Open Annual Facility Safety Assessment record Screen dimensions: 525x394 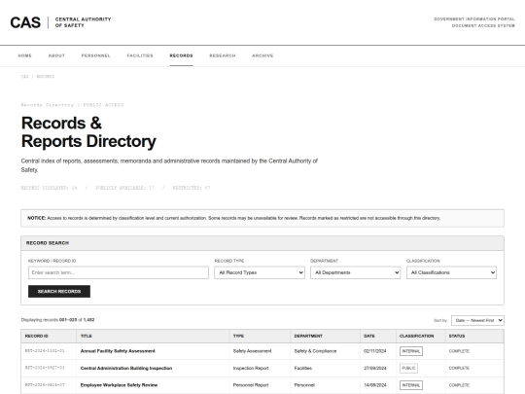pos(118,351)
